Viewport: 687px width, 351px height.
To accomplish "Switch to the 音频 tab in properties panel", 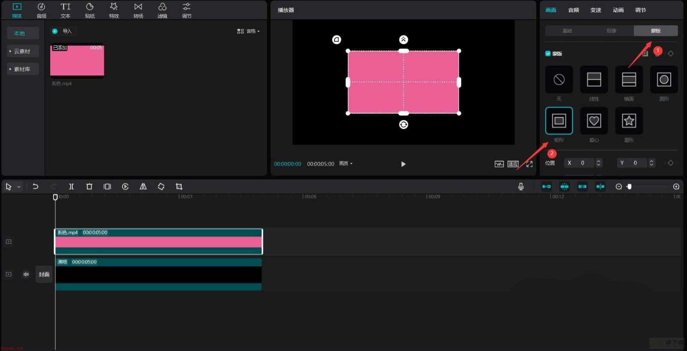I will 574,10.
